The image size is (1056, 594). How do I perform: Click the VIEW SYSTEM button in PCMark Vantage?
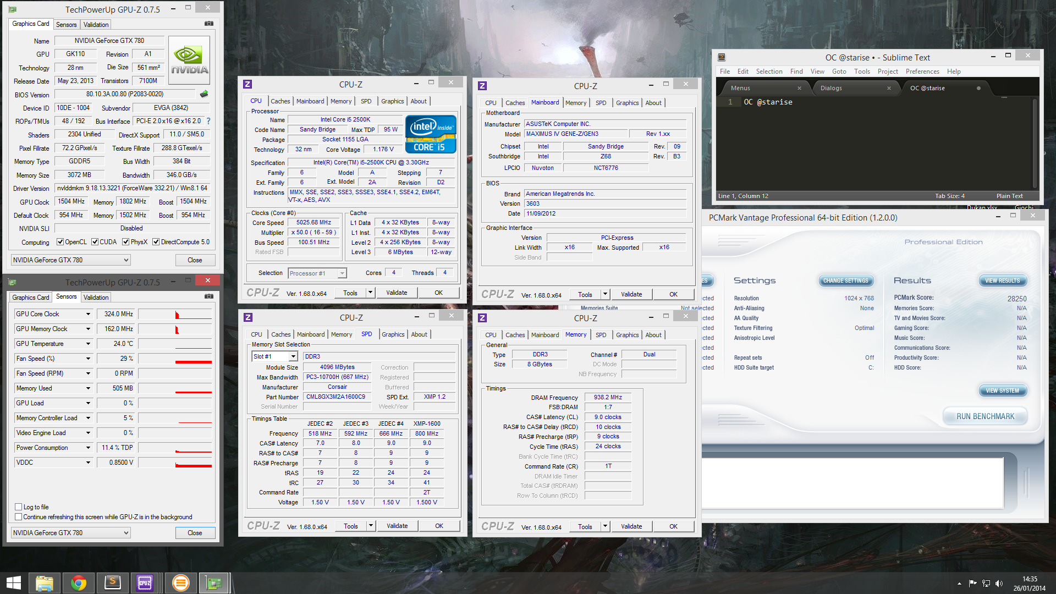[1002, 391]
